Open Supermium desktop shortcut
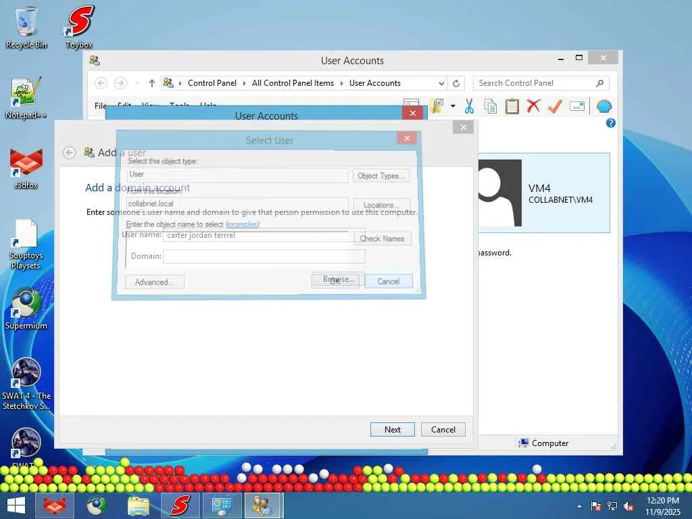Image resolution: width=692 pixels, height=519 pixels. (x=26, y=308)
